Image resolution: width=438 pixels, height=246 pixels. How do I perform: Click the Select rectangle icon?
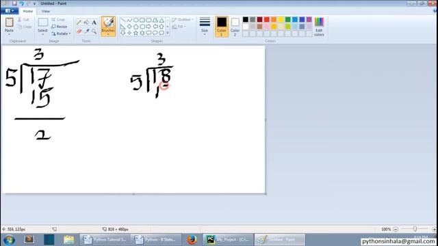(42, 23)
